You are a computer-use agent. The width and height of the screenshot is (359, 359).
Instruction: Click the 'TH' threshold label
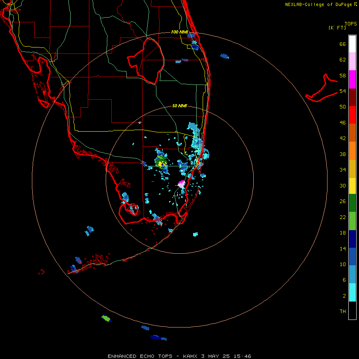pyautogui.click(x=343, y=312)
